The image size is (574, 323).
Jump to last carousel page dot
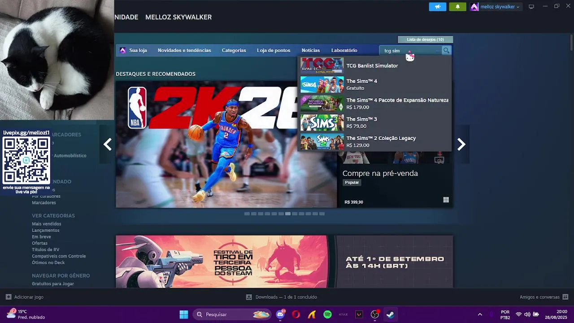pos(322,214)
